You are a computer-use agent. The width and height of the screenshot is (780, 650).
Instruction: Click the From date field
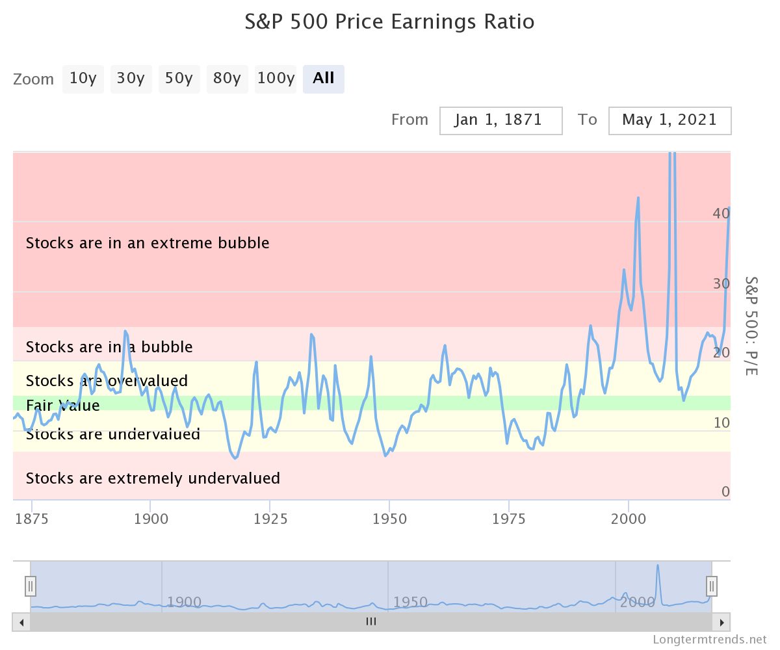500,120
